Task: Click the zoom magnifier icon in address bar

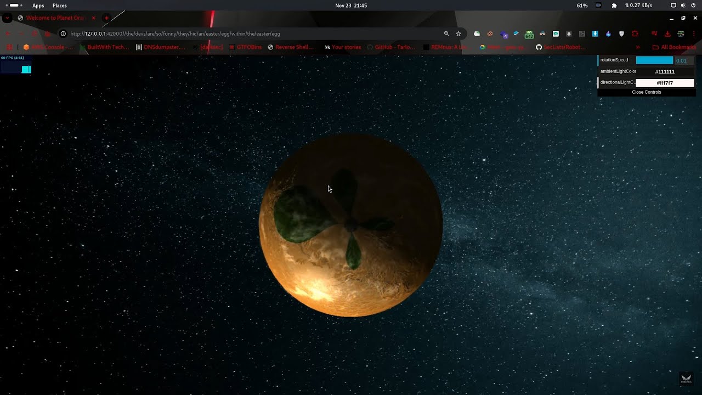Action: pos(446,33)
